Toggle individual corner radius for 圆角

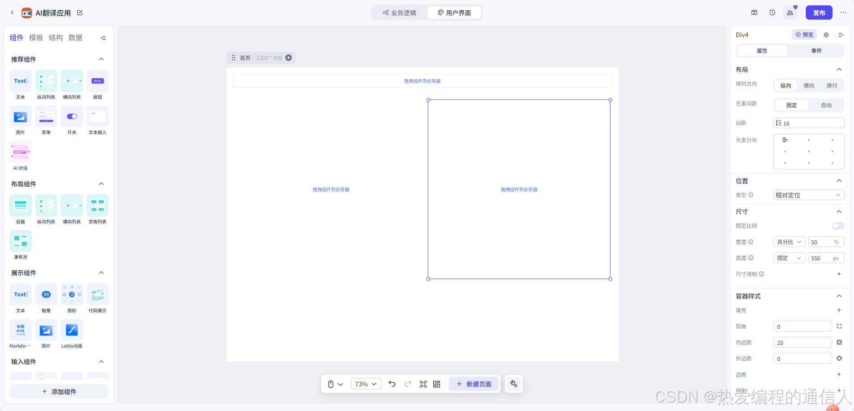(x=839, y=327)
